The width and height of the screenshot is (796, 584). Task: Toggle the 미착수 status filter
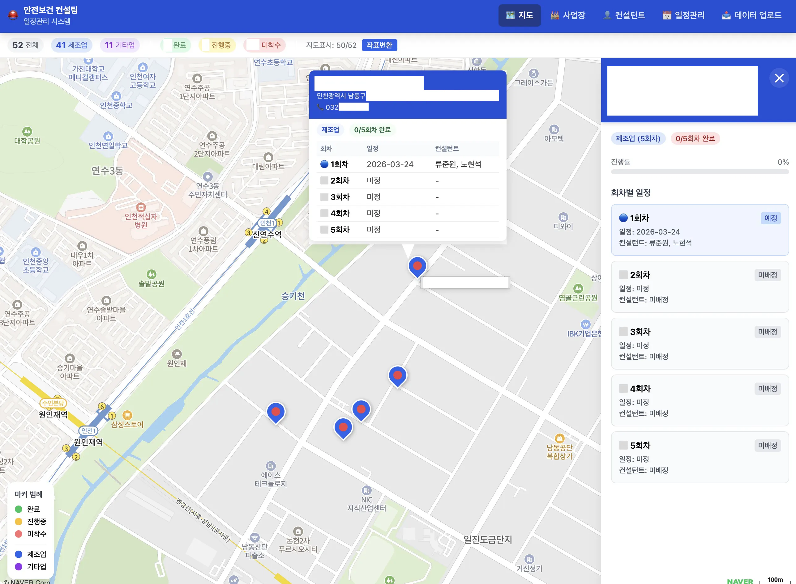[265, 45]
